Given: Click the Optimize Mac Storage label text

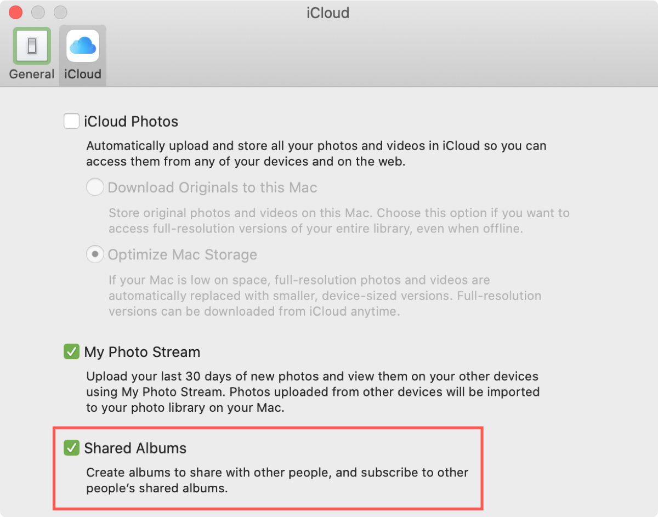Looking at the screenshot, I should pyautogui.click(x=183, y=255).
